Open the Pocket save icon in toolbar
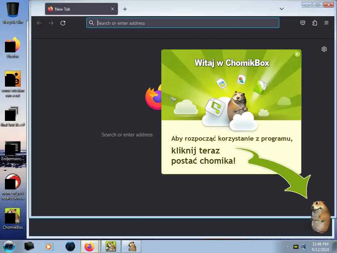337x253 pixels. tap(303, 23)
